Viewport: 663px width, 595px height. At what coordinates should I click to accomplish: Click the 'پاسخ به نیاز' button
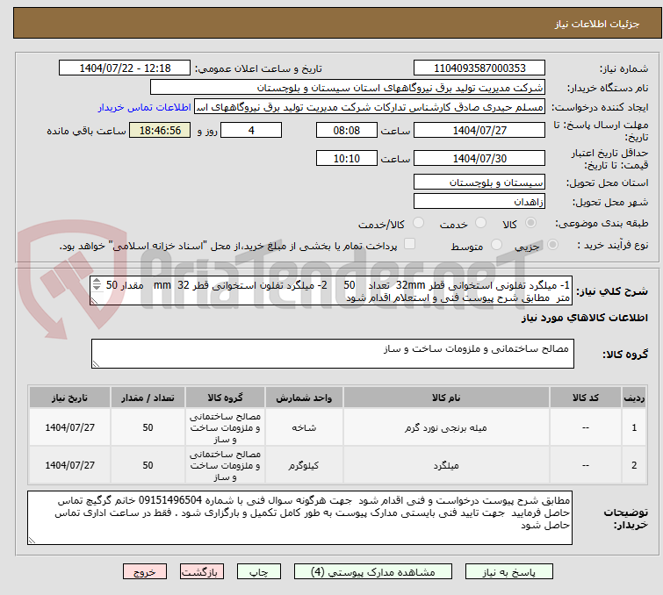pos(508,572)
